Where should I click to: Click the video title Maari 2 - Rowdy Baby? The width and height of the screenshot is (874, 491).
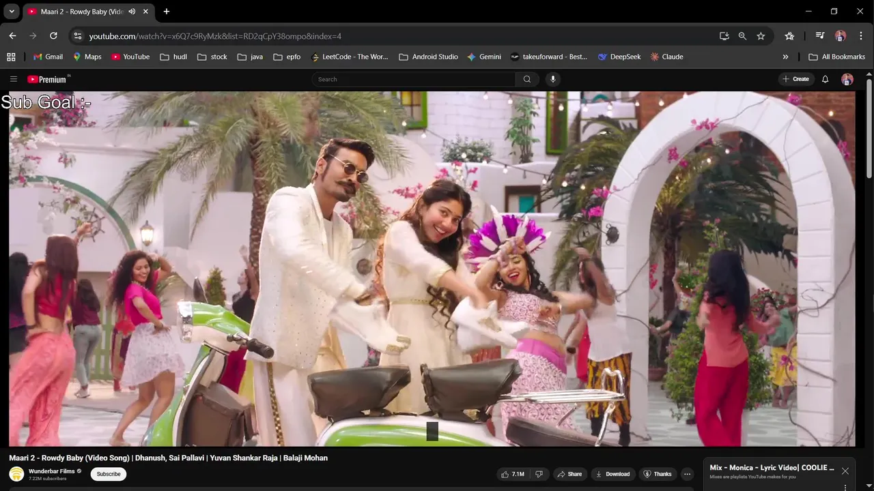click(168, 458)
